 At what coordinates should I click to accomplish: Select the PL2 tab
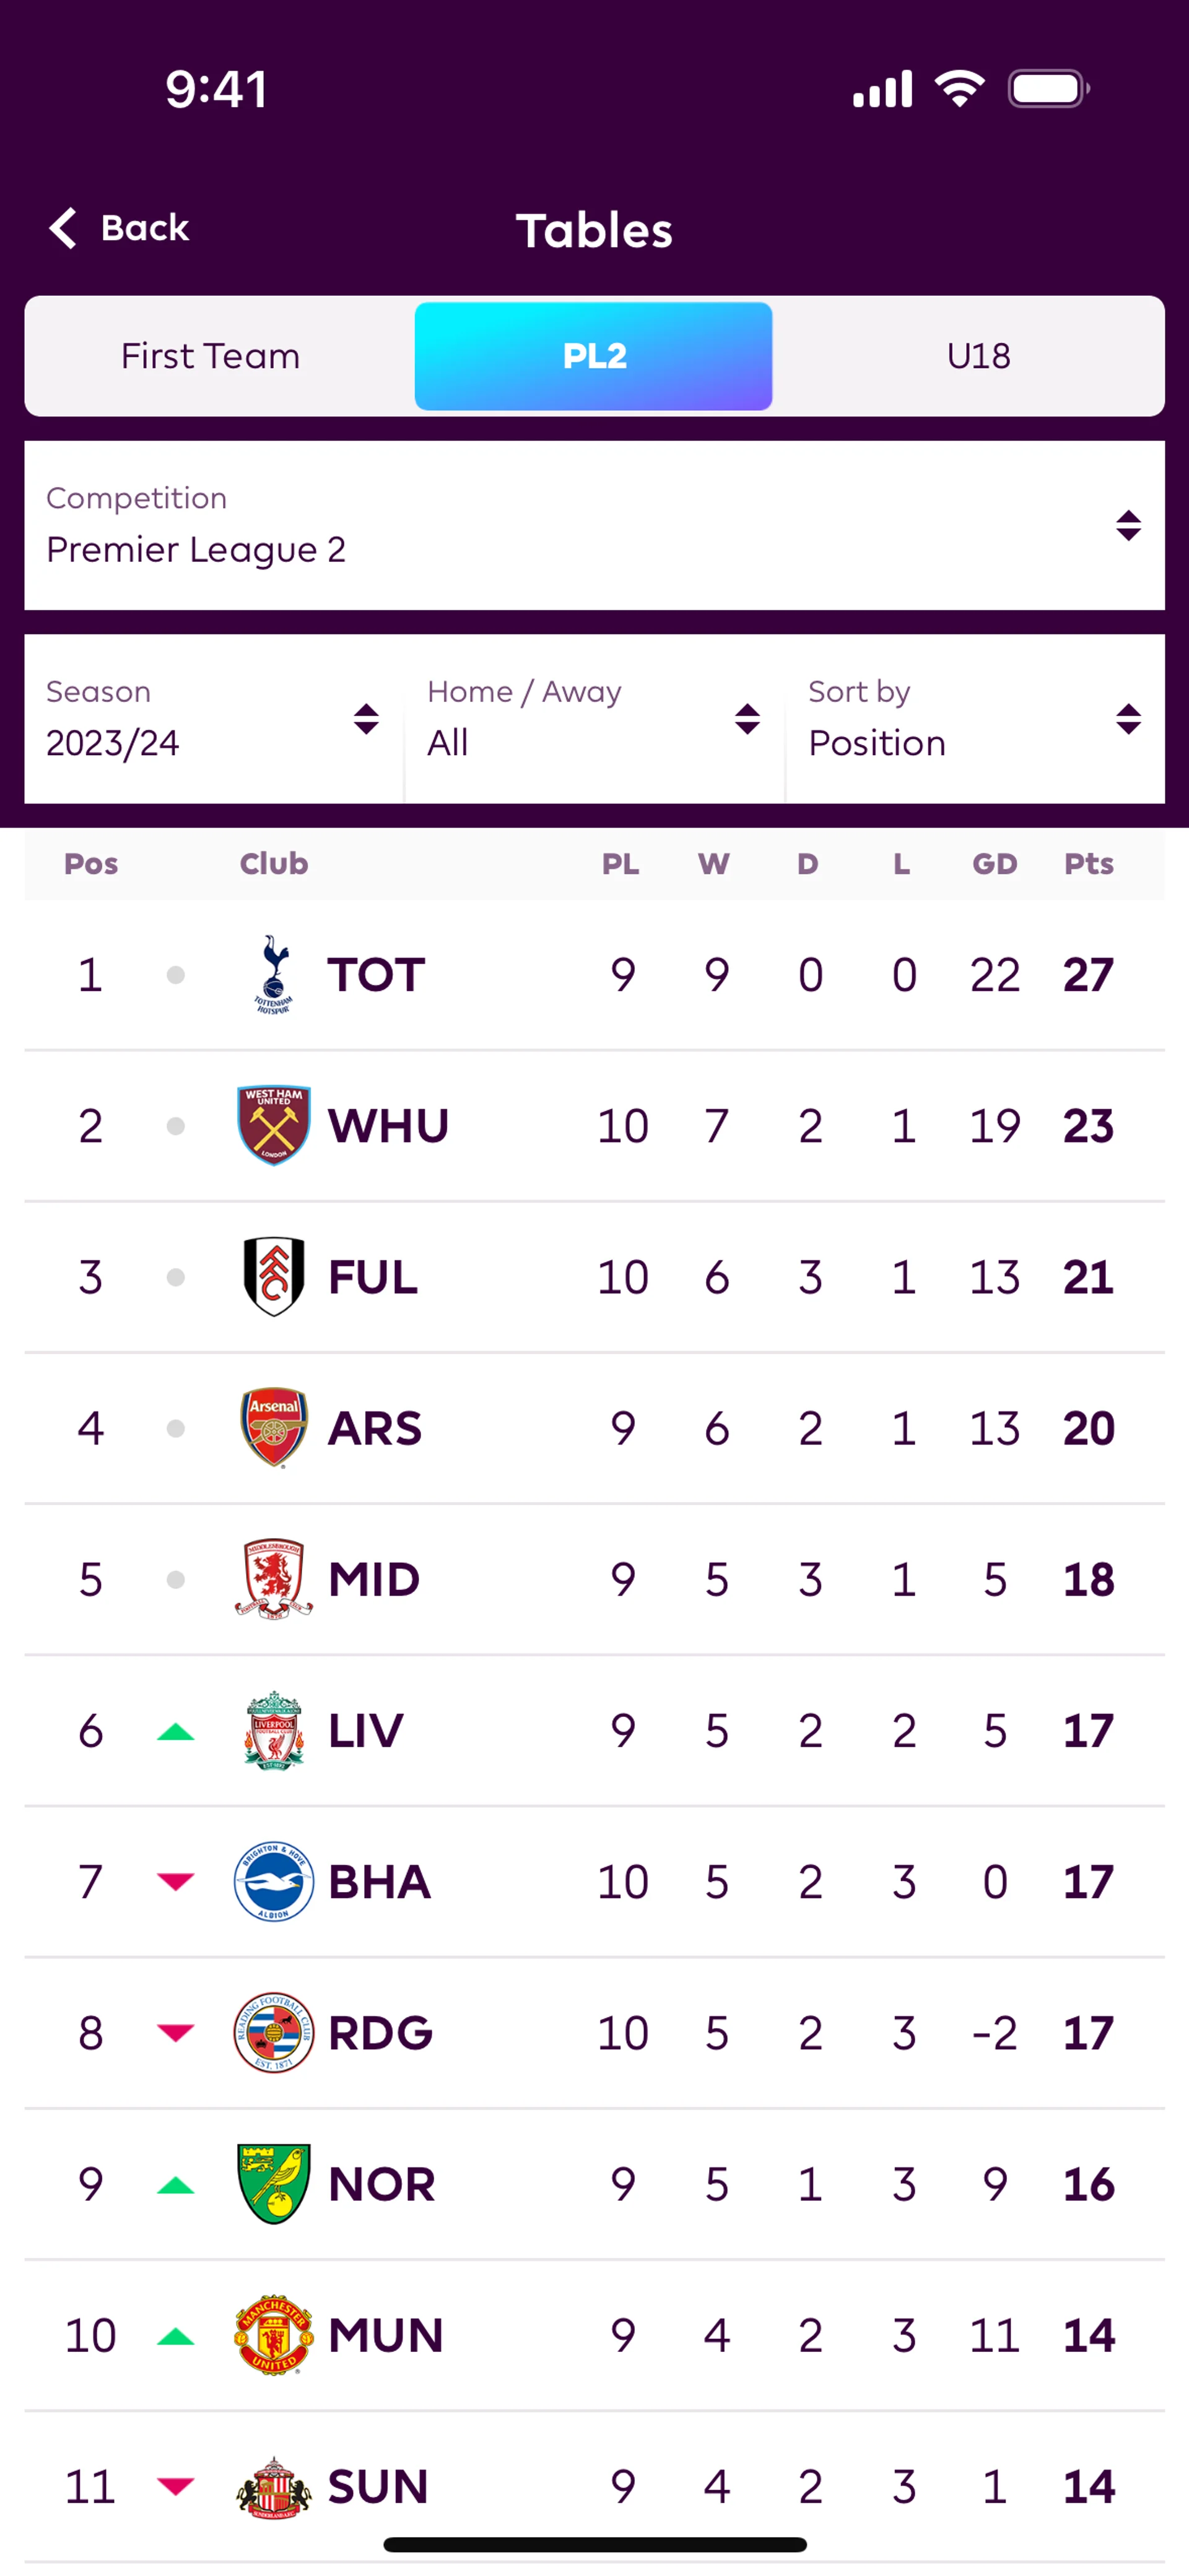[593, 356]
